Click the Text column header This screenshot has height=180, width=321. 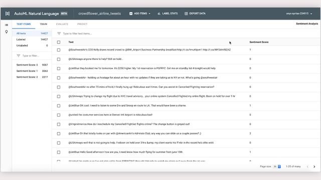point(71,42)
